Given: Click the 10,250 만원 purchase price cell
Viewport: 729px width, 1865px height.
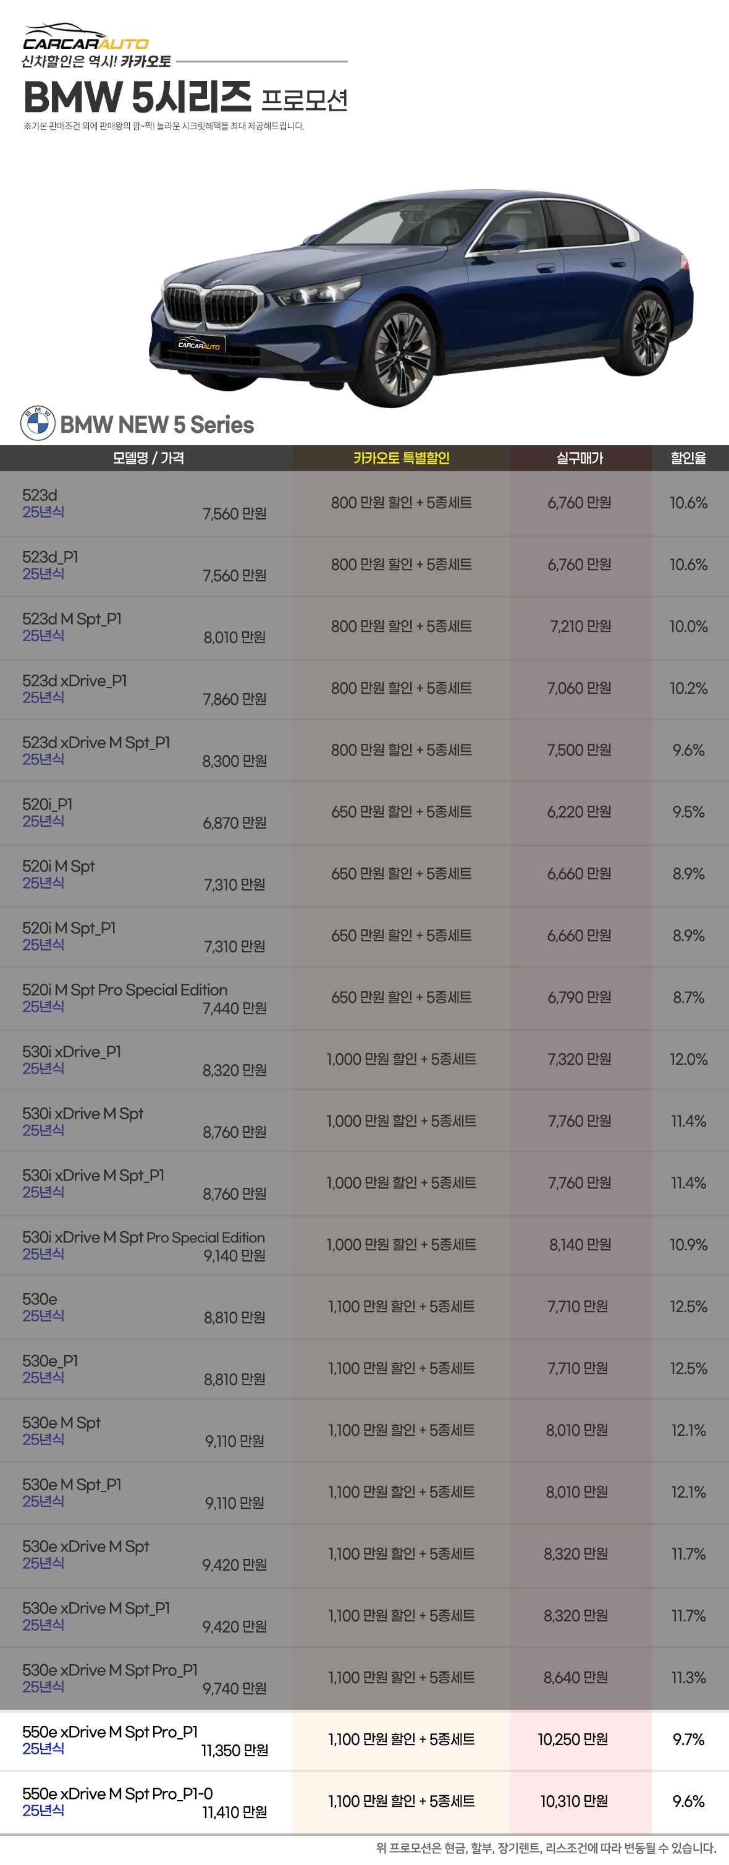Looking at the screenshot, I should tap(573, 1739).
